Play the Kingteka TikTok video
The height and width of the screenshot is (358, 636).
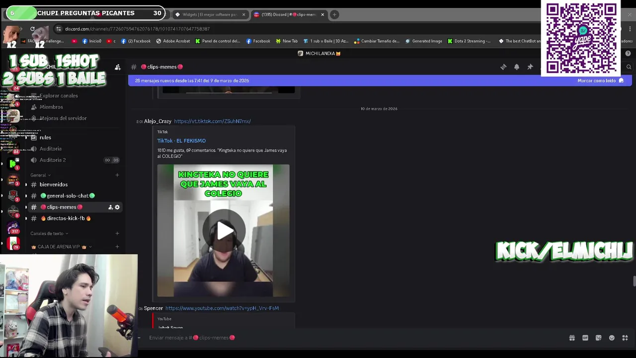224,231
